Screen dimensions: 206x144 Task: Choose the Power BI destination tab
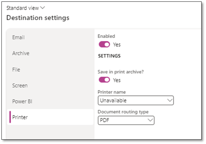coord(22,101)
